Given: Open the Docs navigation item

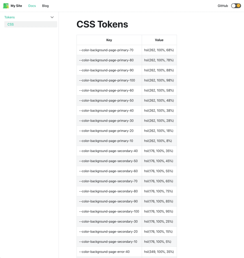Looking at the screenshot, I should tap(32, 6).
